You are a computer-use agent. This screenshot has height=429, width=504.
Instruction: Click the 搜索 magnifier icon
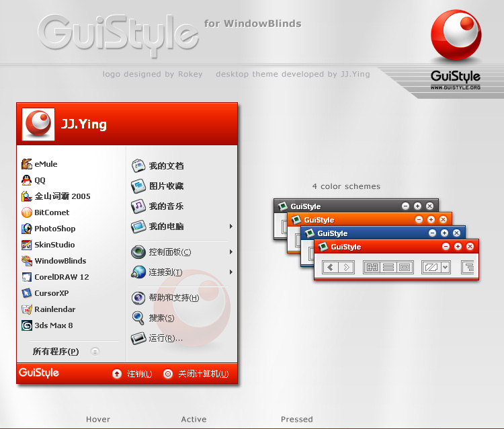(138, 318)
